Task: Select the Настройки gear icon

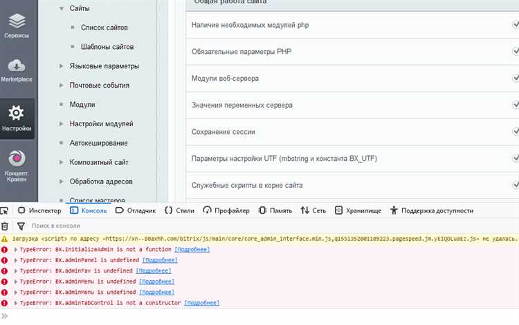Action: [16, 113]
